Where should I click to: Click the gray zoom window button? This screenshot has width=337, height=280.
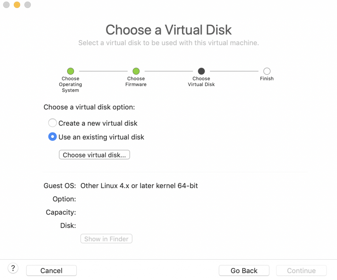[x=28, y=5]
